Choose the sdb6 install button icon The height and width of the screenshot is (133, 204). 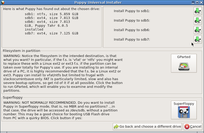tap(198, 30)
